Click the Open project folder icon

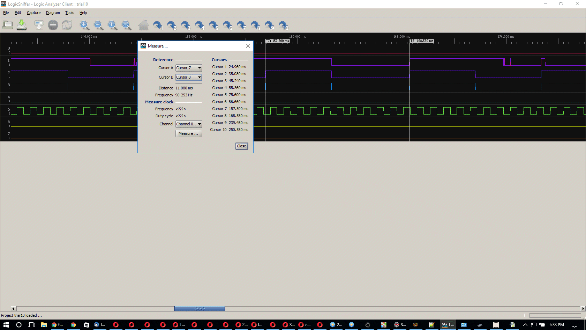coord(8,25)
